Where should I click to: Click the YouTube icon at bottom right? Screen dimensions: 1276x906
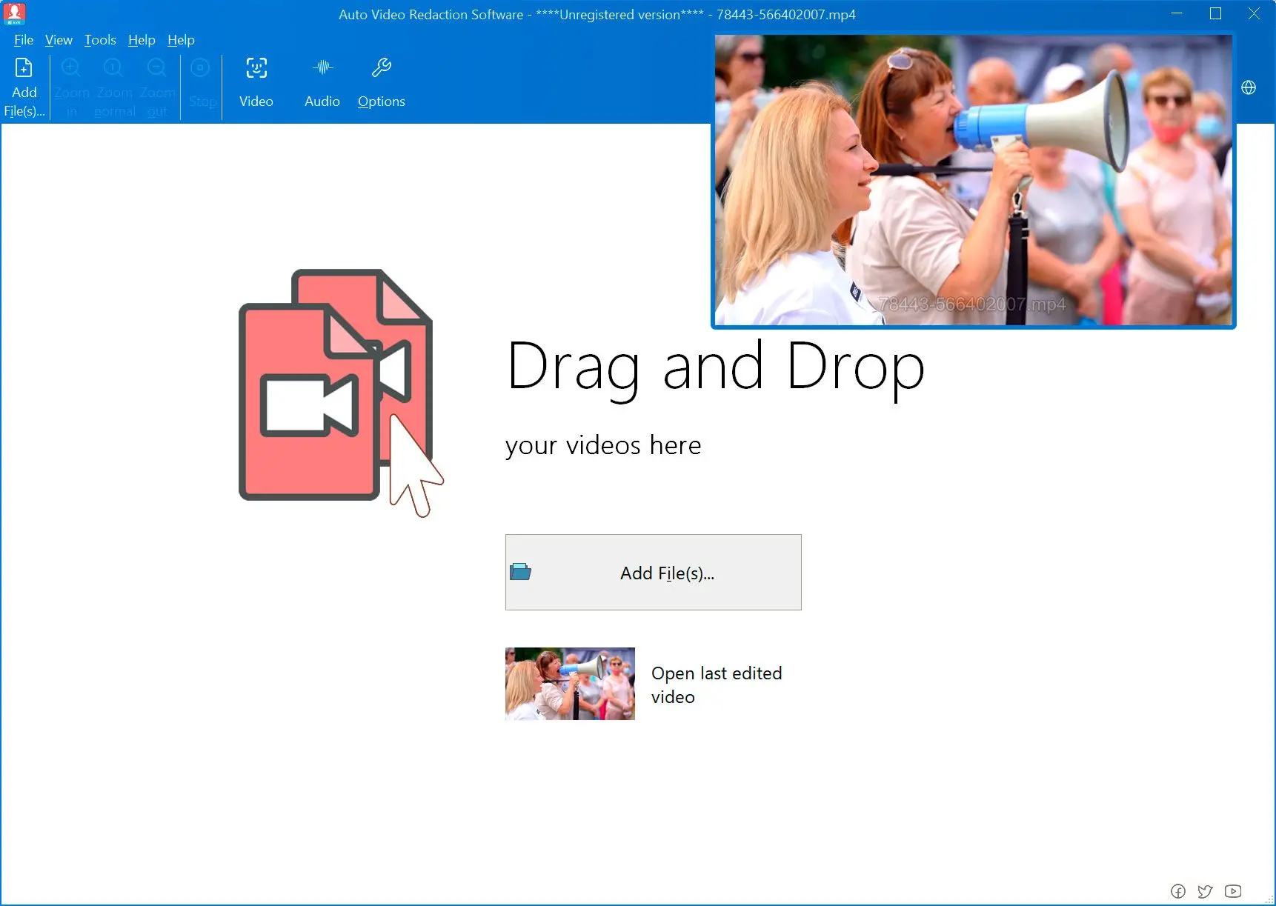tap(1233, 891)
